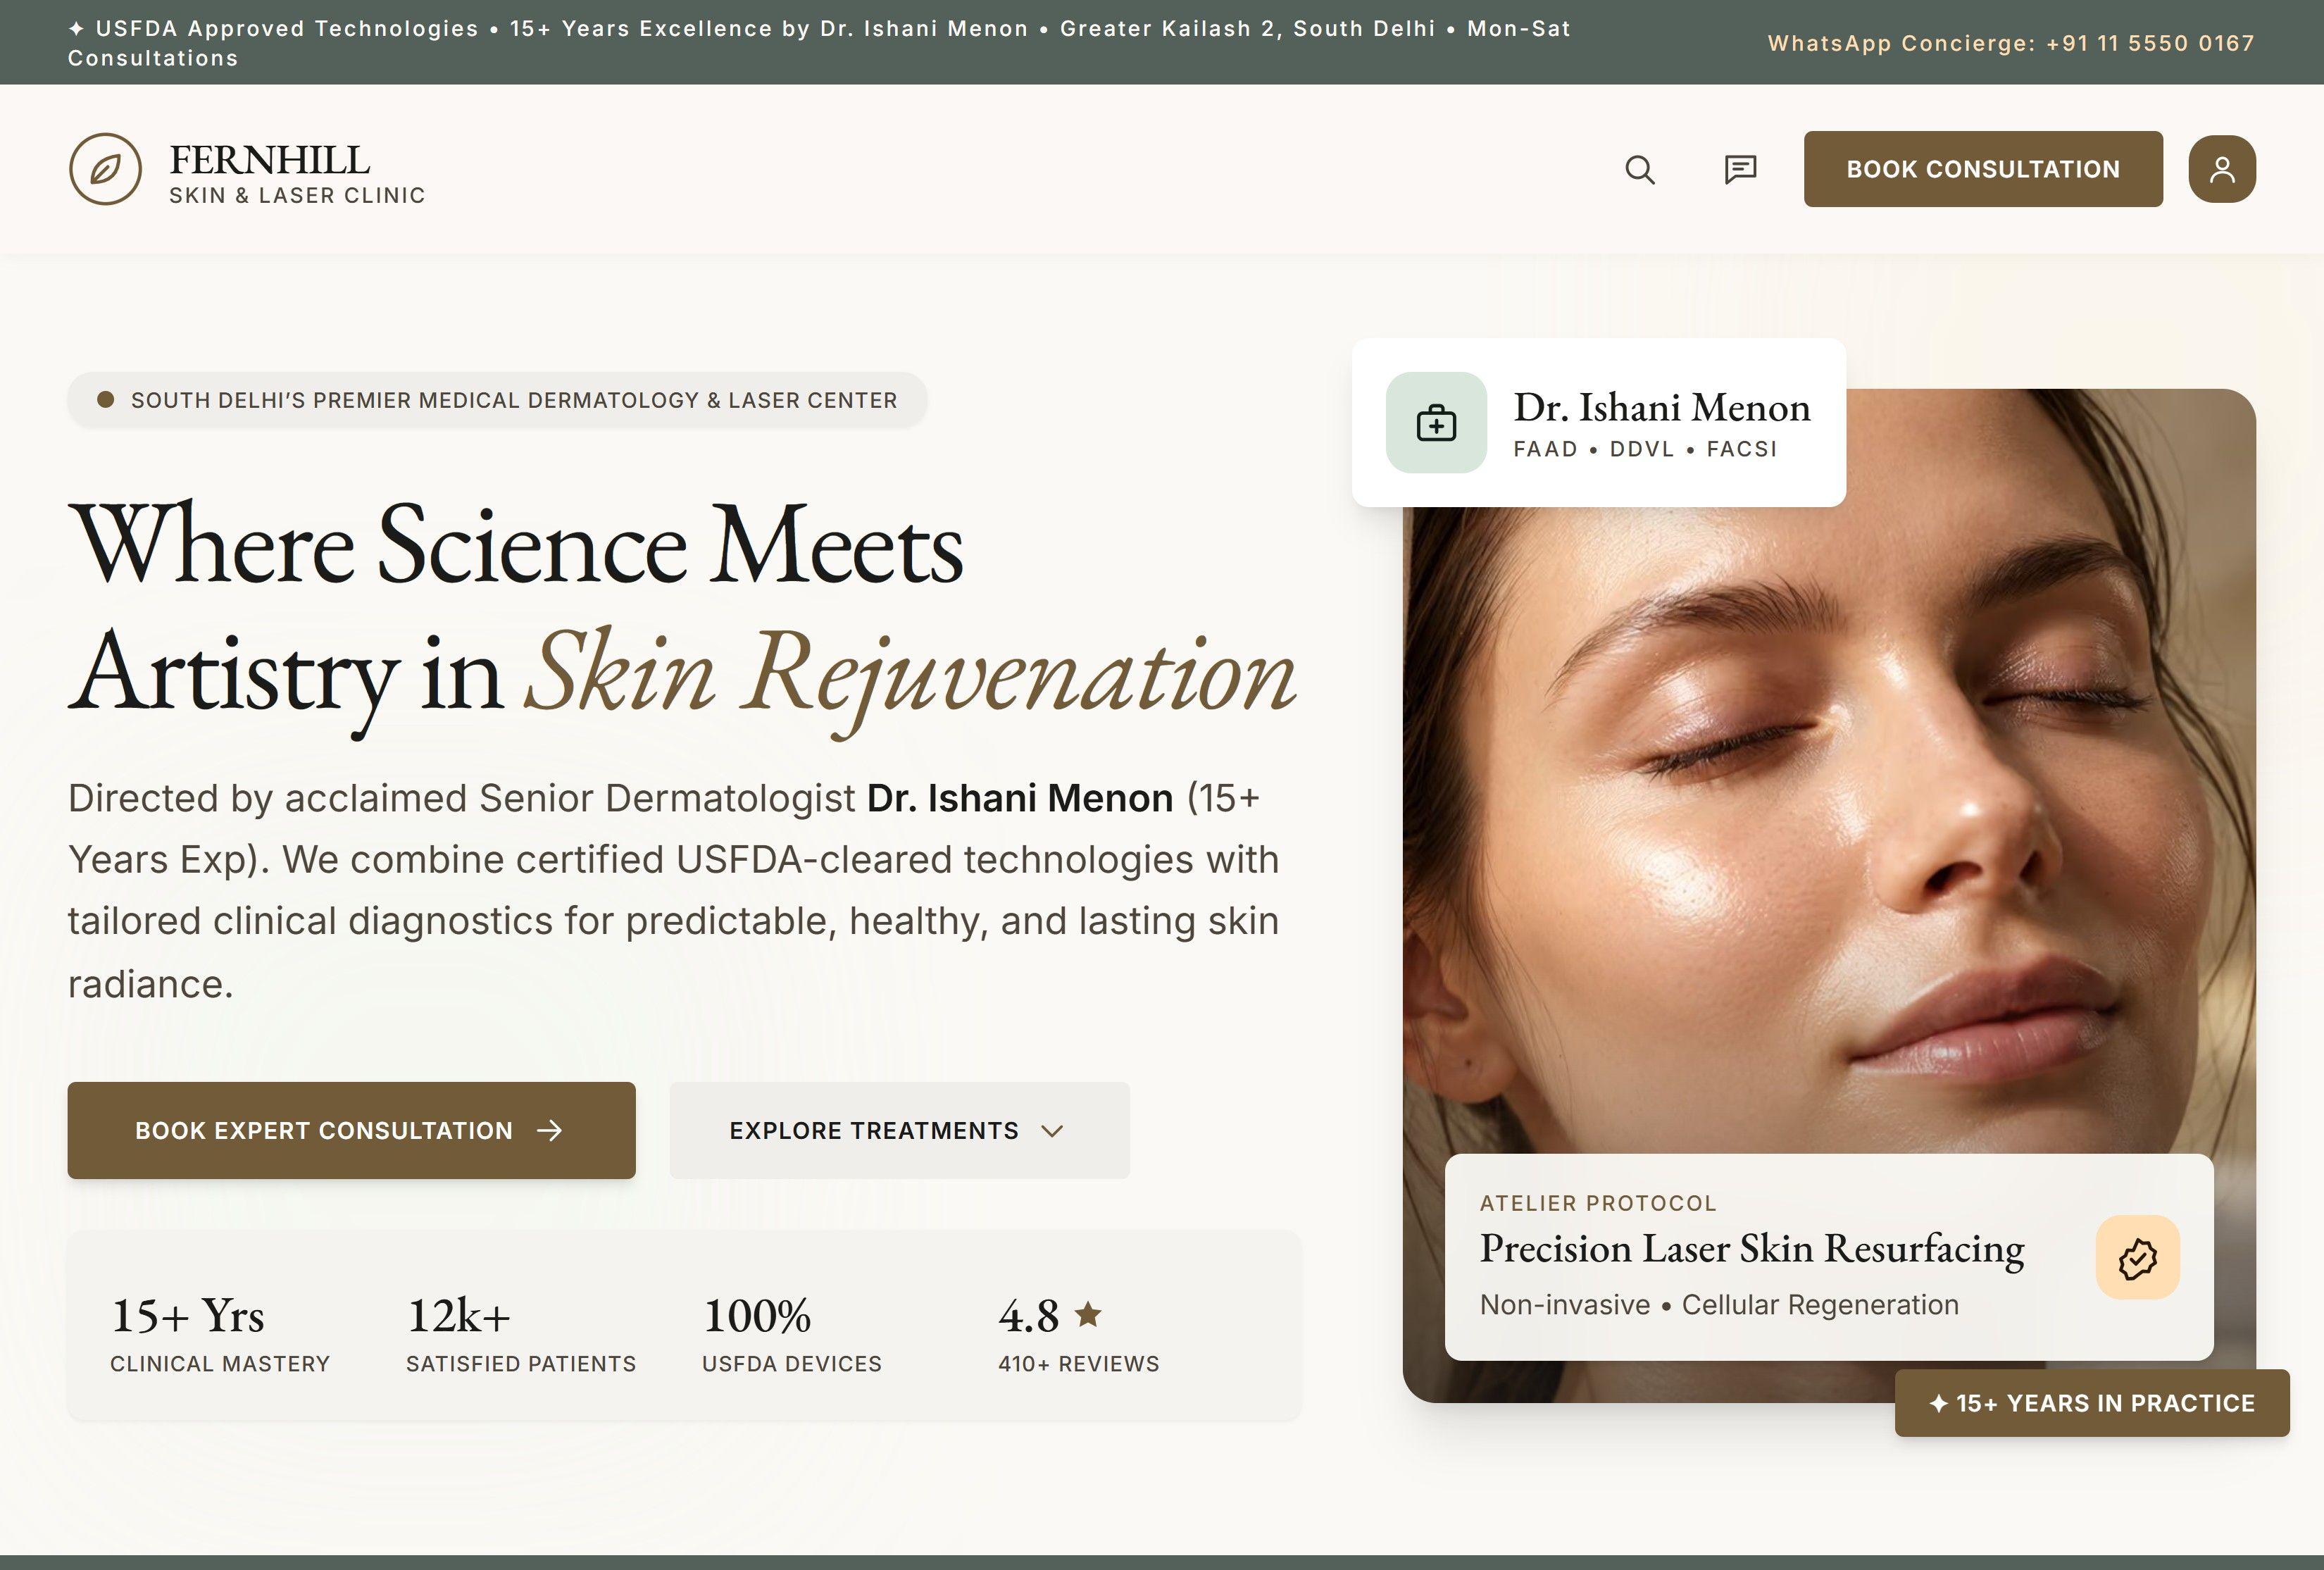The image size is (2324, 1570).
Task: Click the FAAD • DDVL • FACSI credentials
Action: click(x=1645, y=449)
